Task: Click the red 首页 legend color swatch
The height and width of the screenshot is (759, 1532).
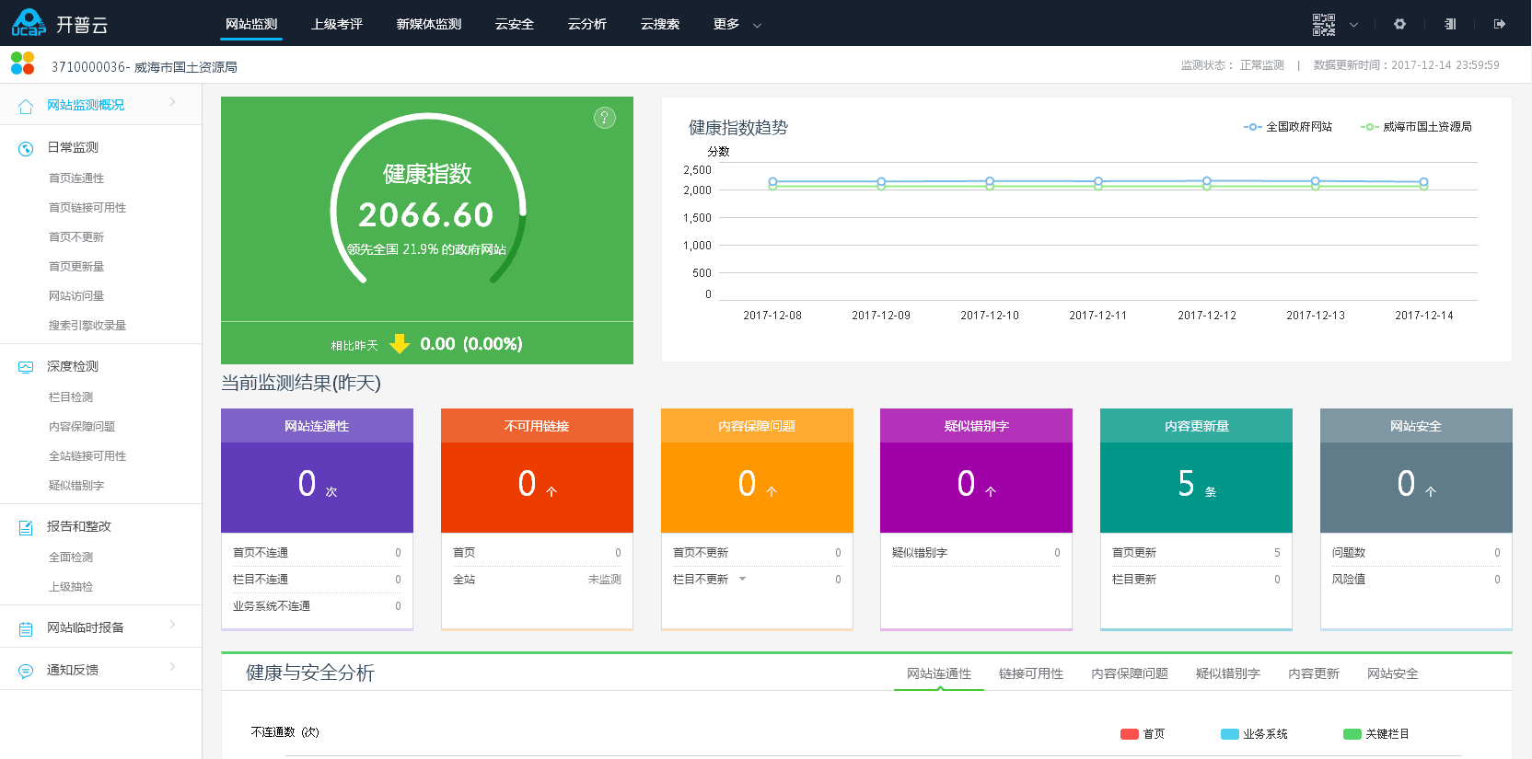Action: (1130, 734)
